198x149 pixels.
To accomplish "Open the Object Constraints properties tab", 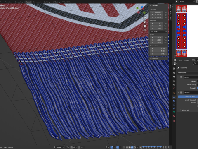I will [x=174, y=108].
